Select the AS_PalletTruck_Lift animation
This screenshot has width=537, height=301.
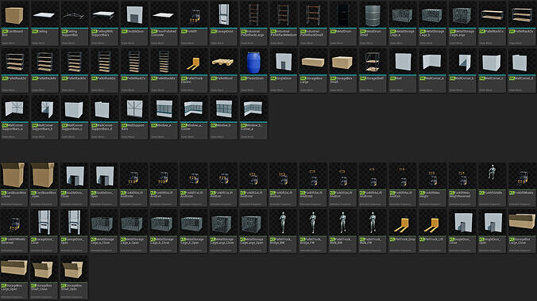(x=432, y=231)
